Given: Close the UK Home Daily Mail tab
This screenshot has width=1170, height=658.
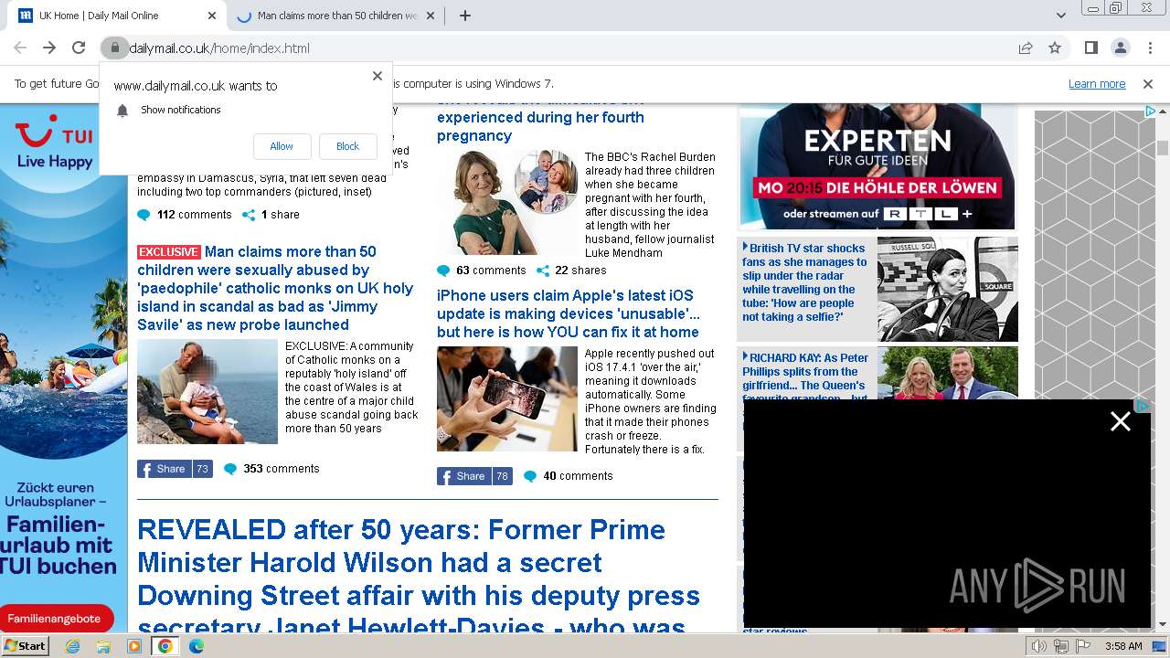Looking at the screenshot, I should [212, 16].
